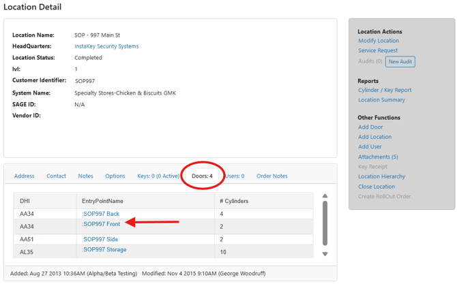Image resolution: width=457 pixels, height=286 pixels.
Task: Open the :SOP997 Front door entry
Action: pos(101,224)
